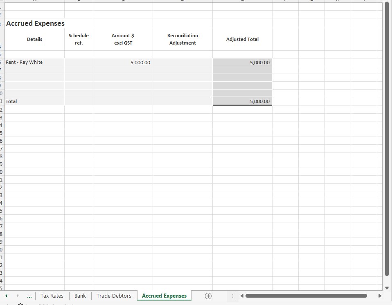Click the previous sheet navigation arrow

click(x=6, y=296)
